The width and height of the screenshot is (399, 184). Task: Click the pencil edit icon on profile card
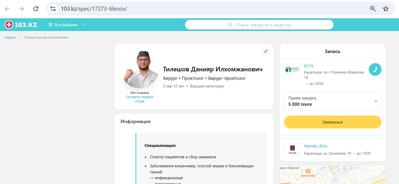pyautogui.click(x=266, y=51)
